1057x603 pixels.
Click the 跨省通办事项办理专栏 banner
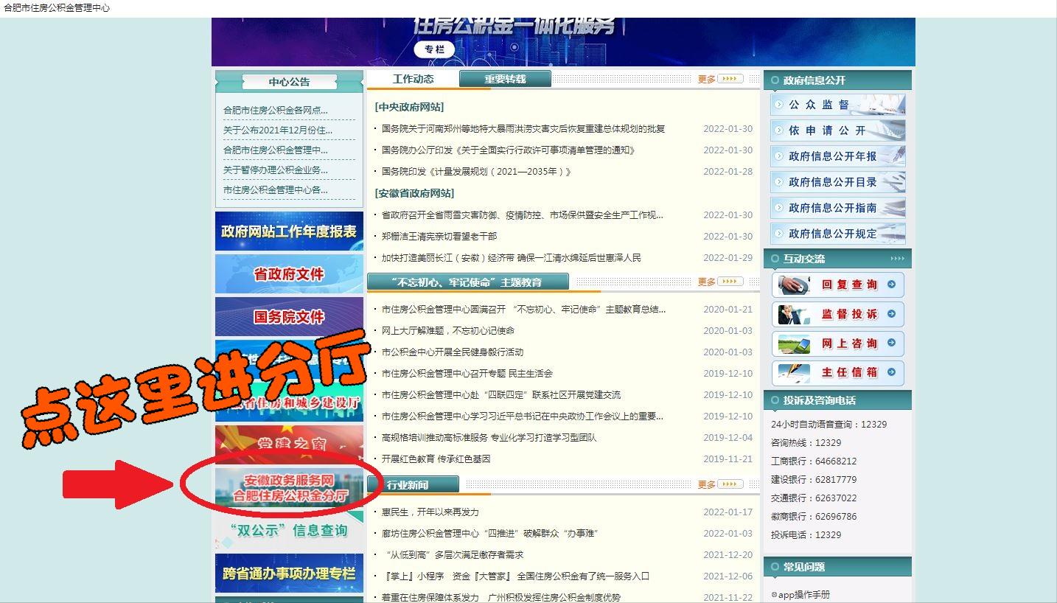coord(288,574)
